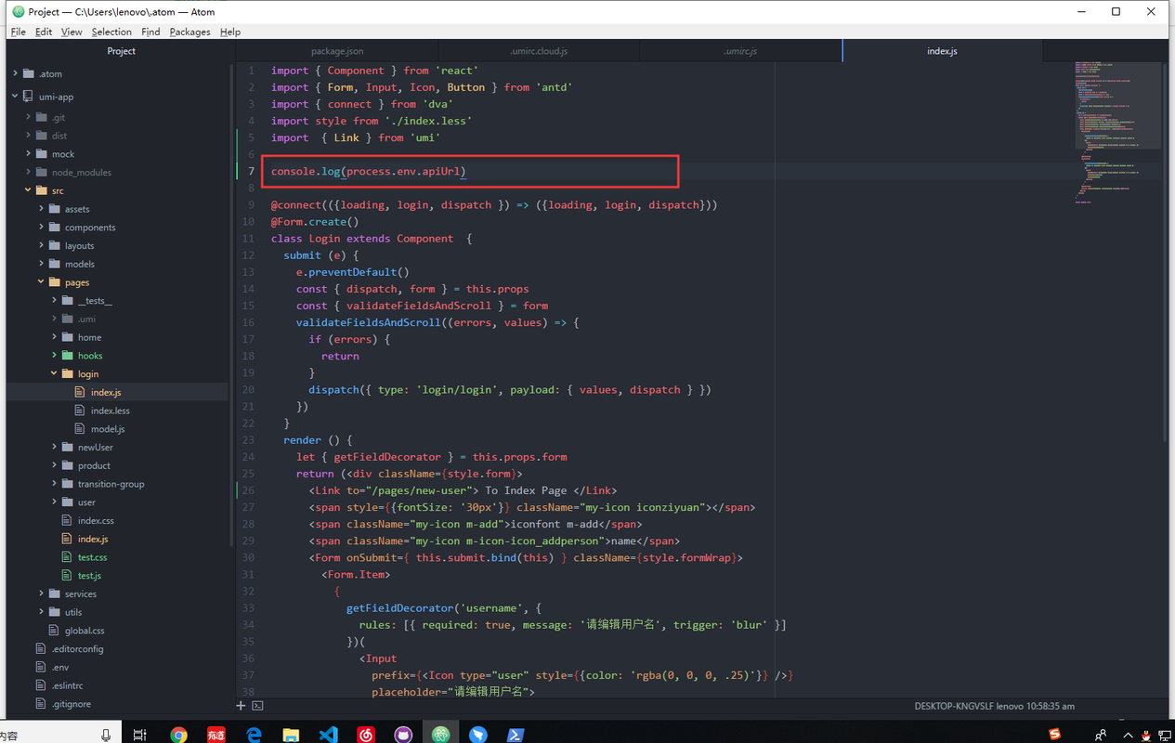
Task: Click the assets folder icon
Action: [x=55, y=209]
